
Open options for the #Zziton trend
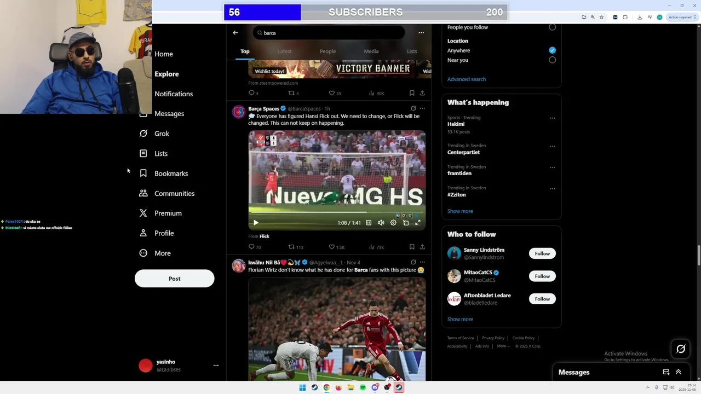coord(552,189)
